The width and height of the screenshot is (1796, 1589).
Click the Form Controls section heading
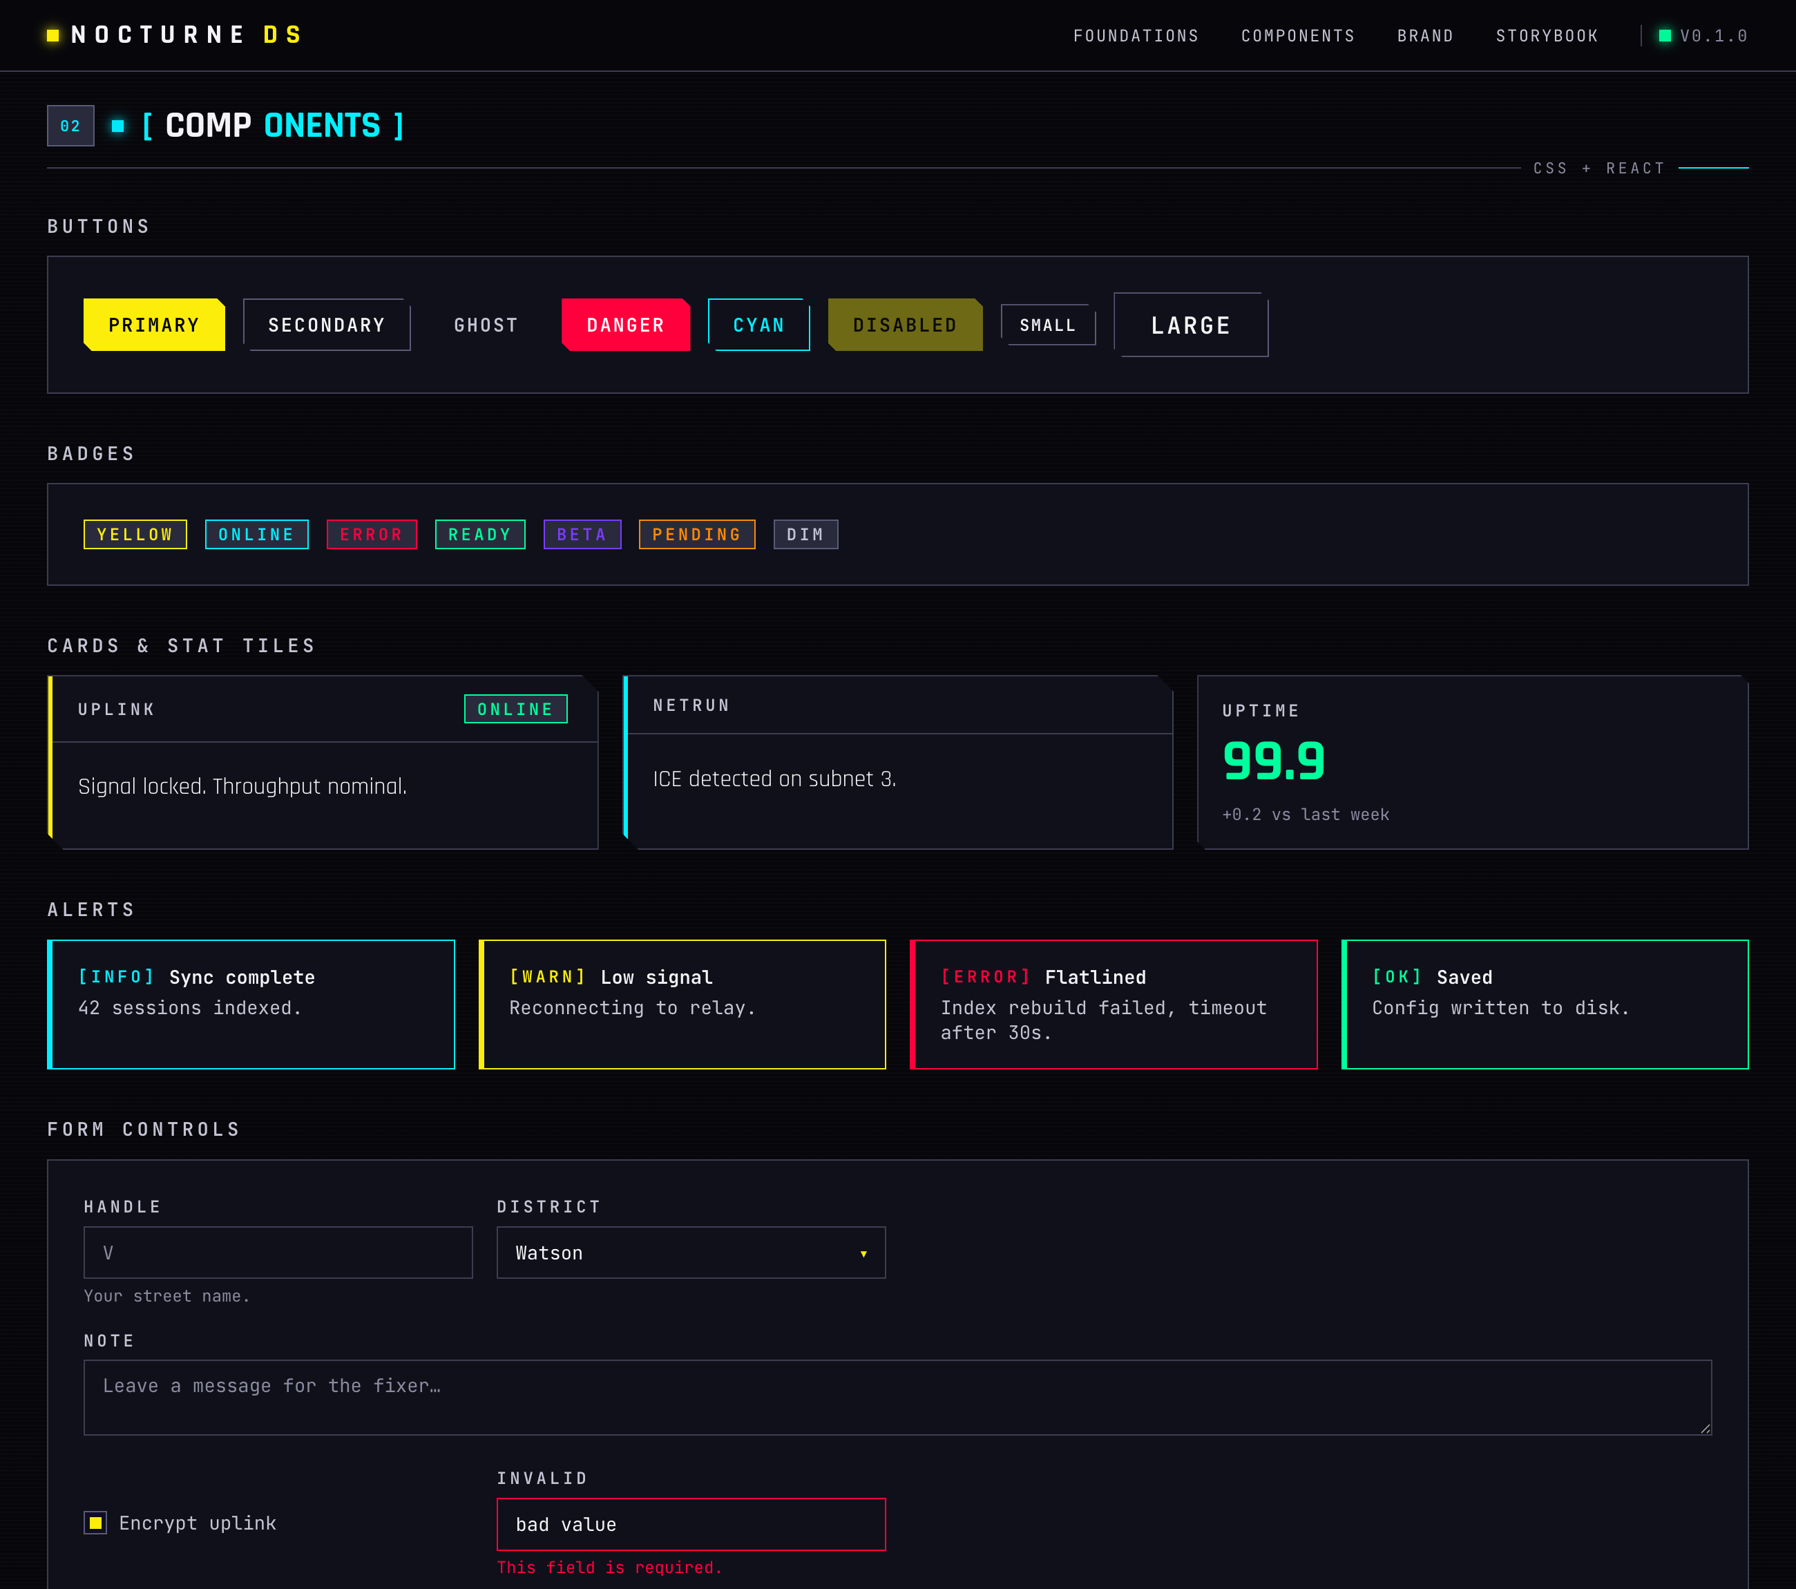pos(144,1130)
